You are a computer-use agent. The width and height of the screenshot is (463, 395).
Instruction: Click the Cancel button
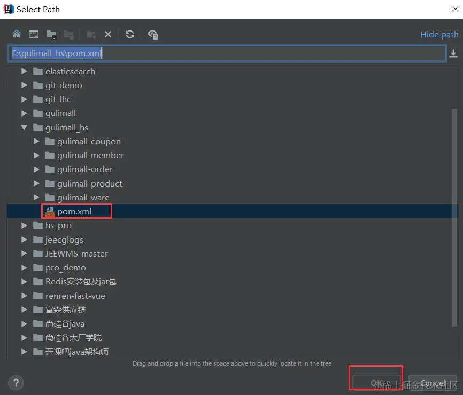(x=433, y=383)
